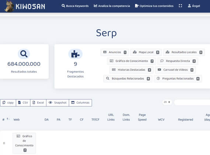Open Busca Keywords menu
Screen dimensions: 210x155
click(x=75, y=6)
